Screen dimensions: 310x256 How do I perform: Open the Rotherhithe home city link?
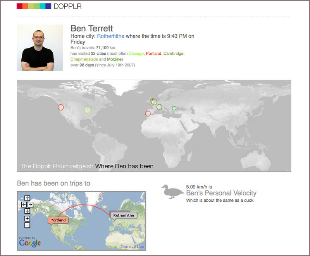point(110,36)
